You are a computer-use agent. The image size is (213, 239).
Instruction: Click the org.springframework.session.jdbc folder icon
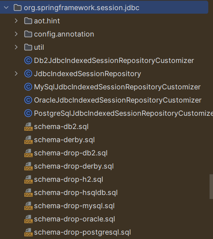18,7
